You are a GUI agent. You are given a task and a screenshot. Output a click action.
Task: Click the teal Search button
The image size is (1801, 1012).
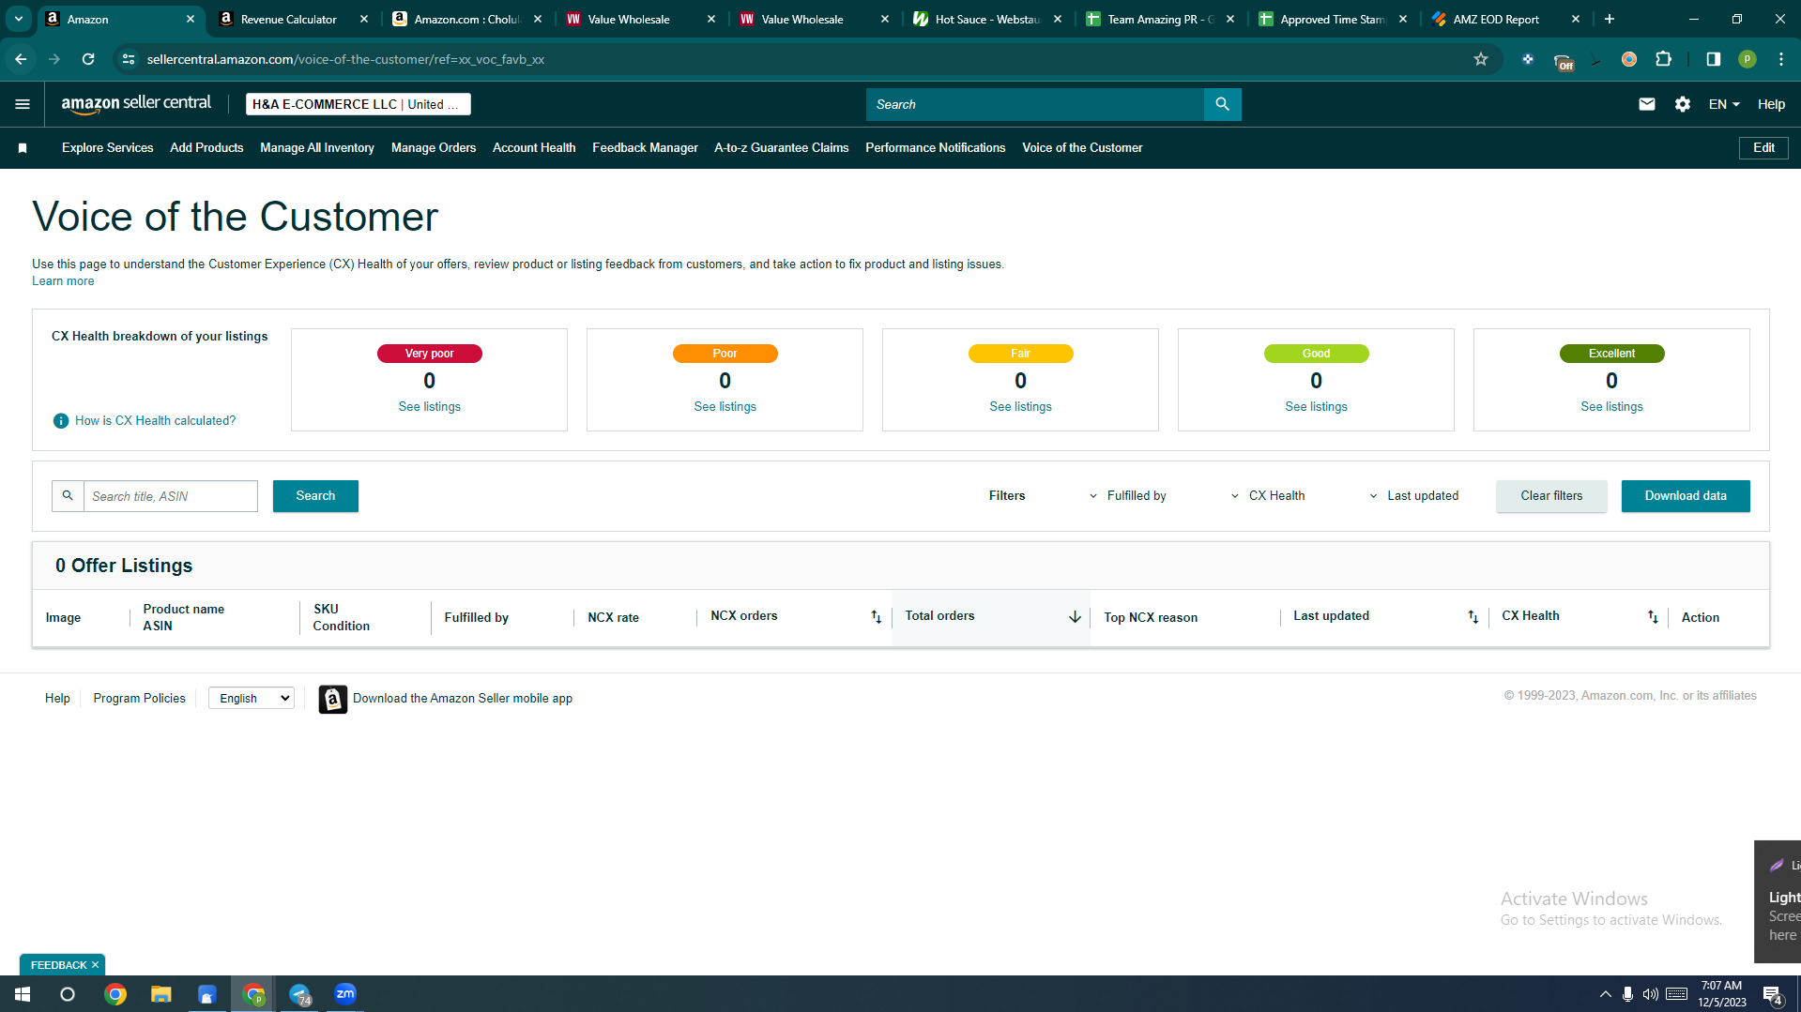pos(315,496)
